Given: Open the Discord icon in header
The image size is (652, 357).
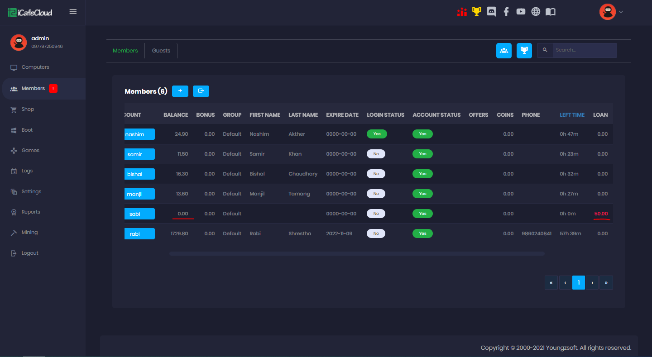Looking at the screenshot, I should 491,12.
